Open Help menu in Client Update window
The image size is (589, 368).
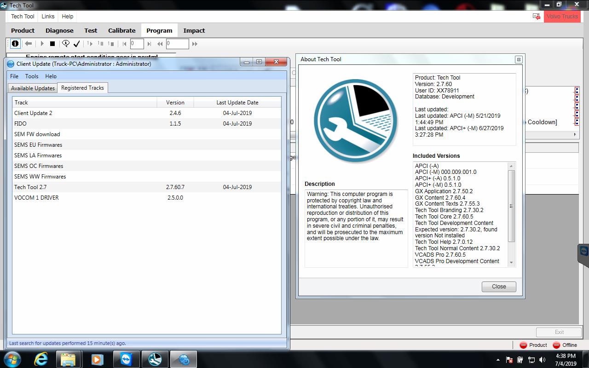tap(51, 76)
